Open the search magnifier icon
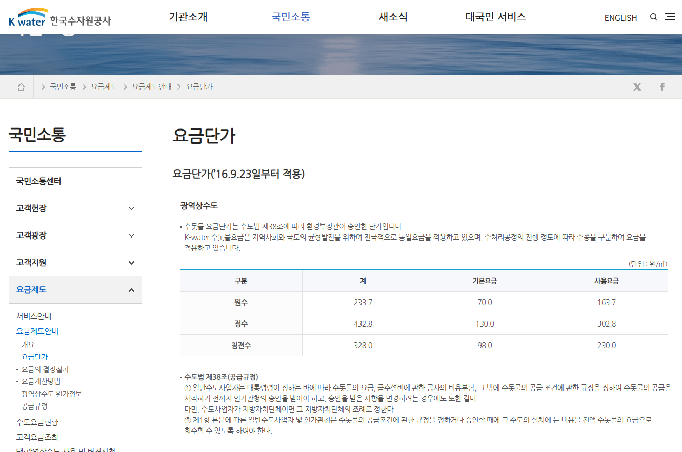Screen dimensions: 682x452 [x=653, y=17]
